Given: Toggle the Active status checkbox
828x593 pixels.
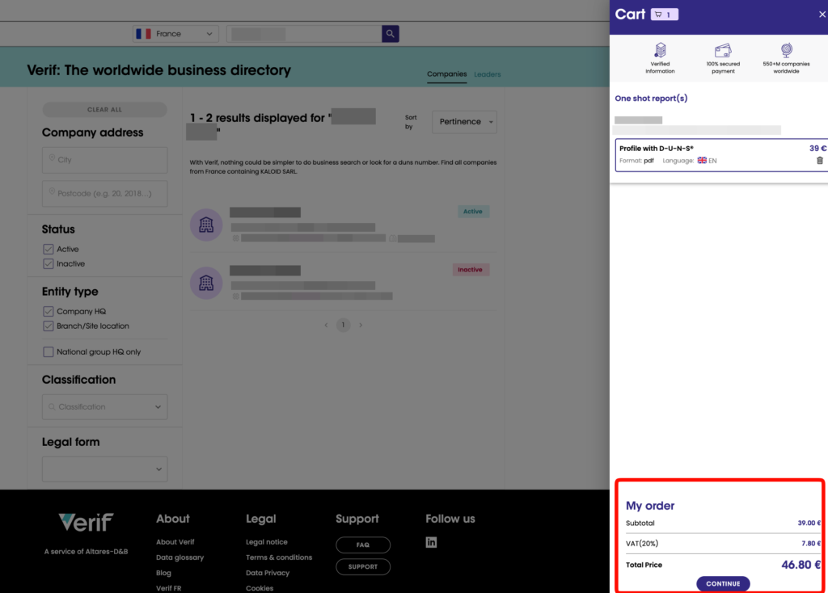Looking at the screenshot, I should [48, 249].
